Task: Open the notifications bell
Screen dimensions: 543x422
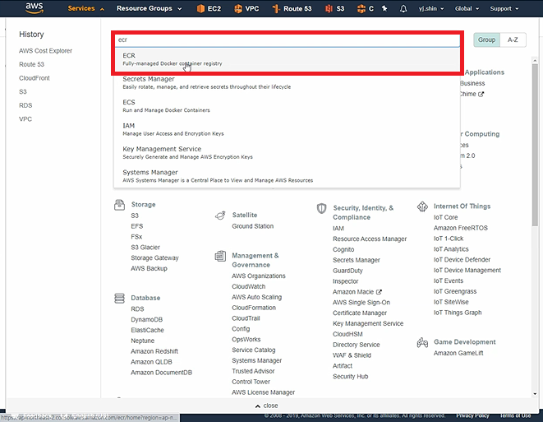Action: 403,8
